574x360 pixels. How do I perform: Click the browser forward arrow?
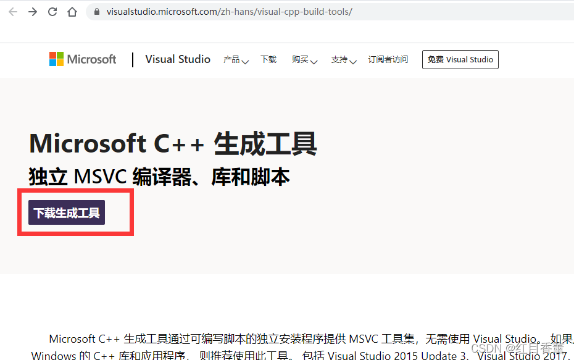tap(32, 11)
